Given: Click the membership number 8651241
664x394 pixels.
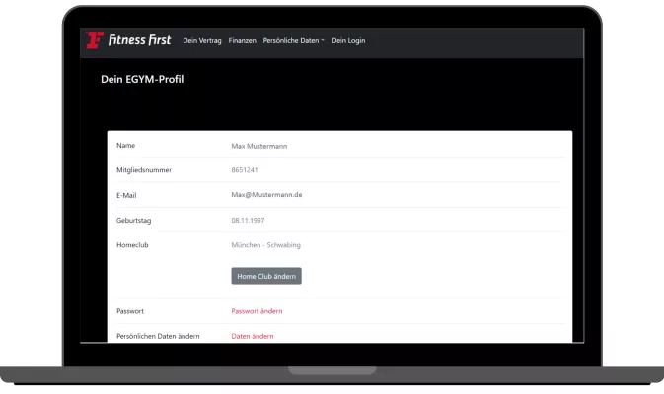Looking at the screenshot, I should (x=245, y=170).
